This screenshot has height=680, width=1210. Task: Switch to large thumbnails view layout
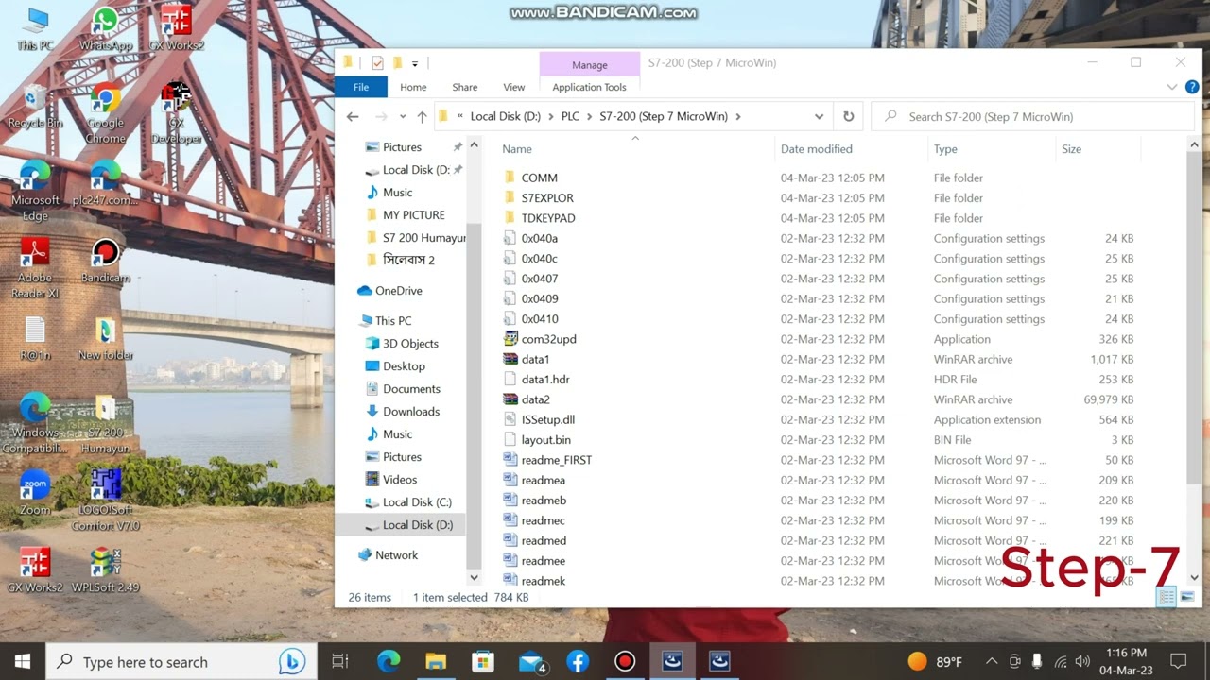click(x=1187, y=597)
